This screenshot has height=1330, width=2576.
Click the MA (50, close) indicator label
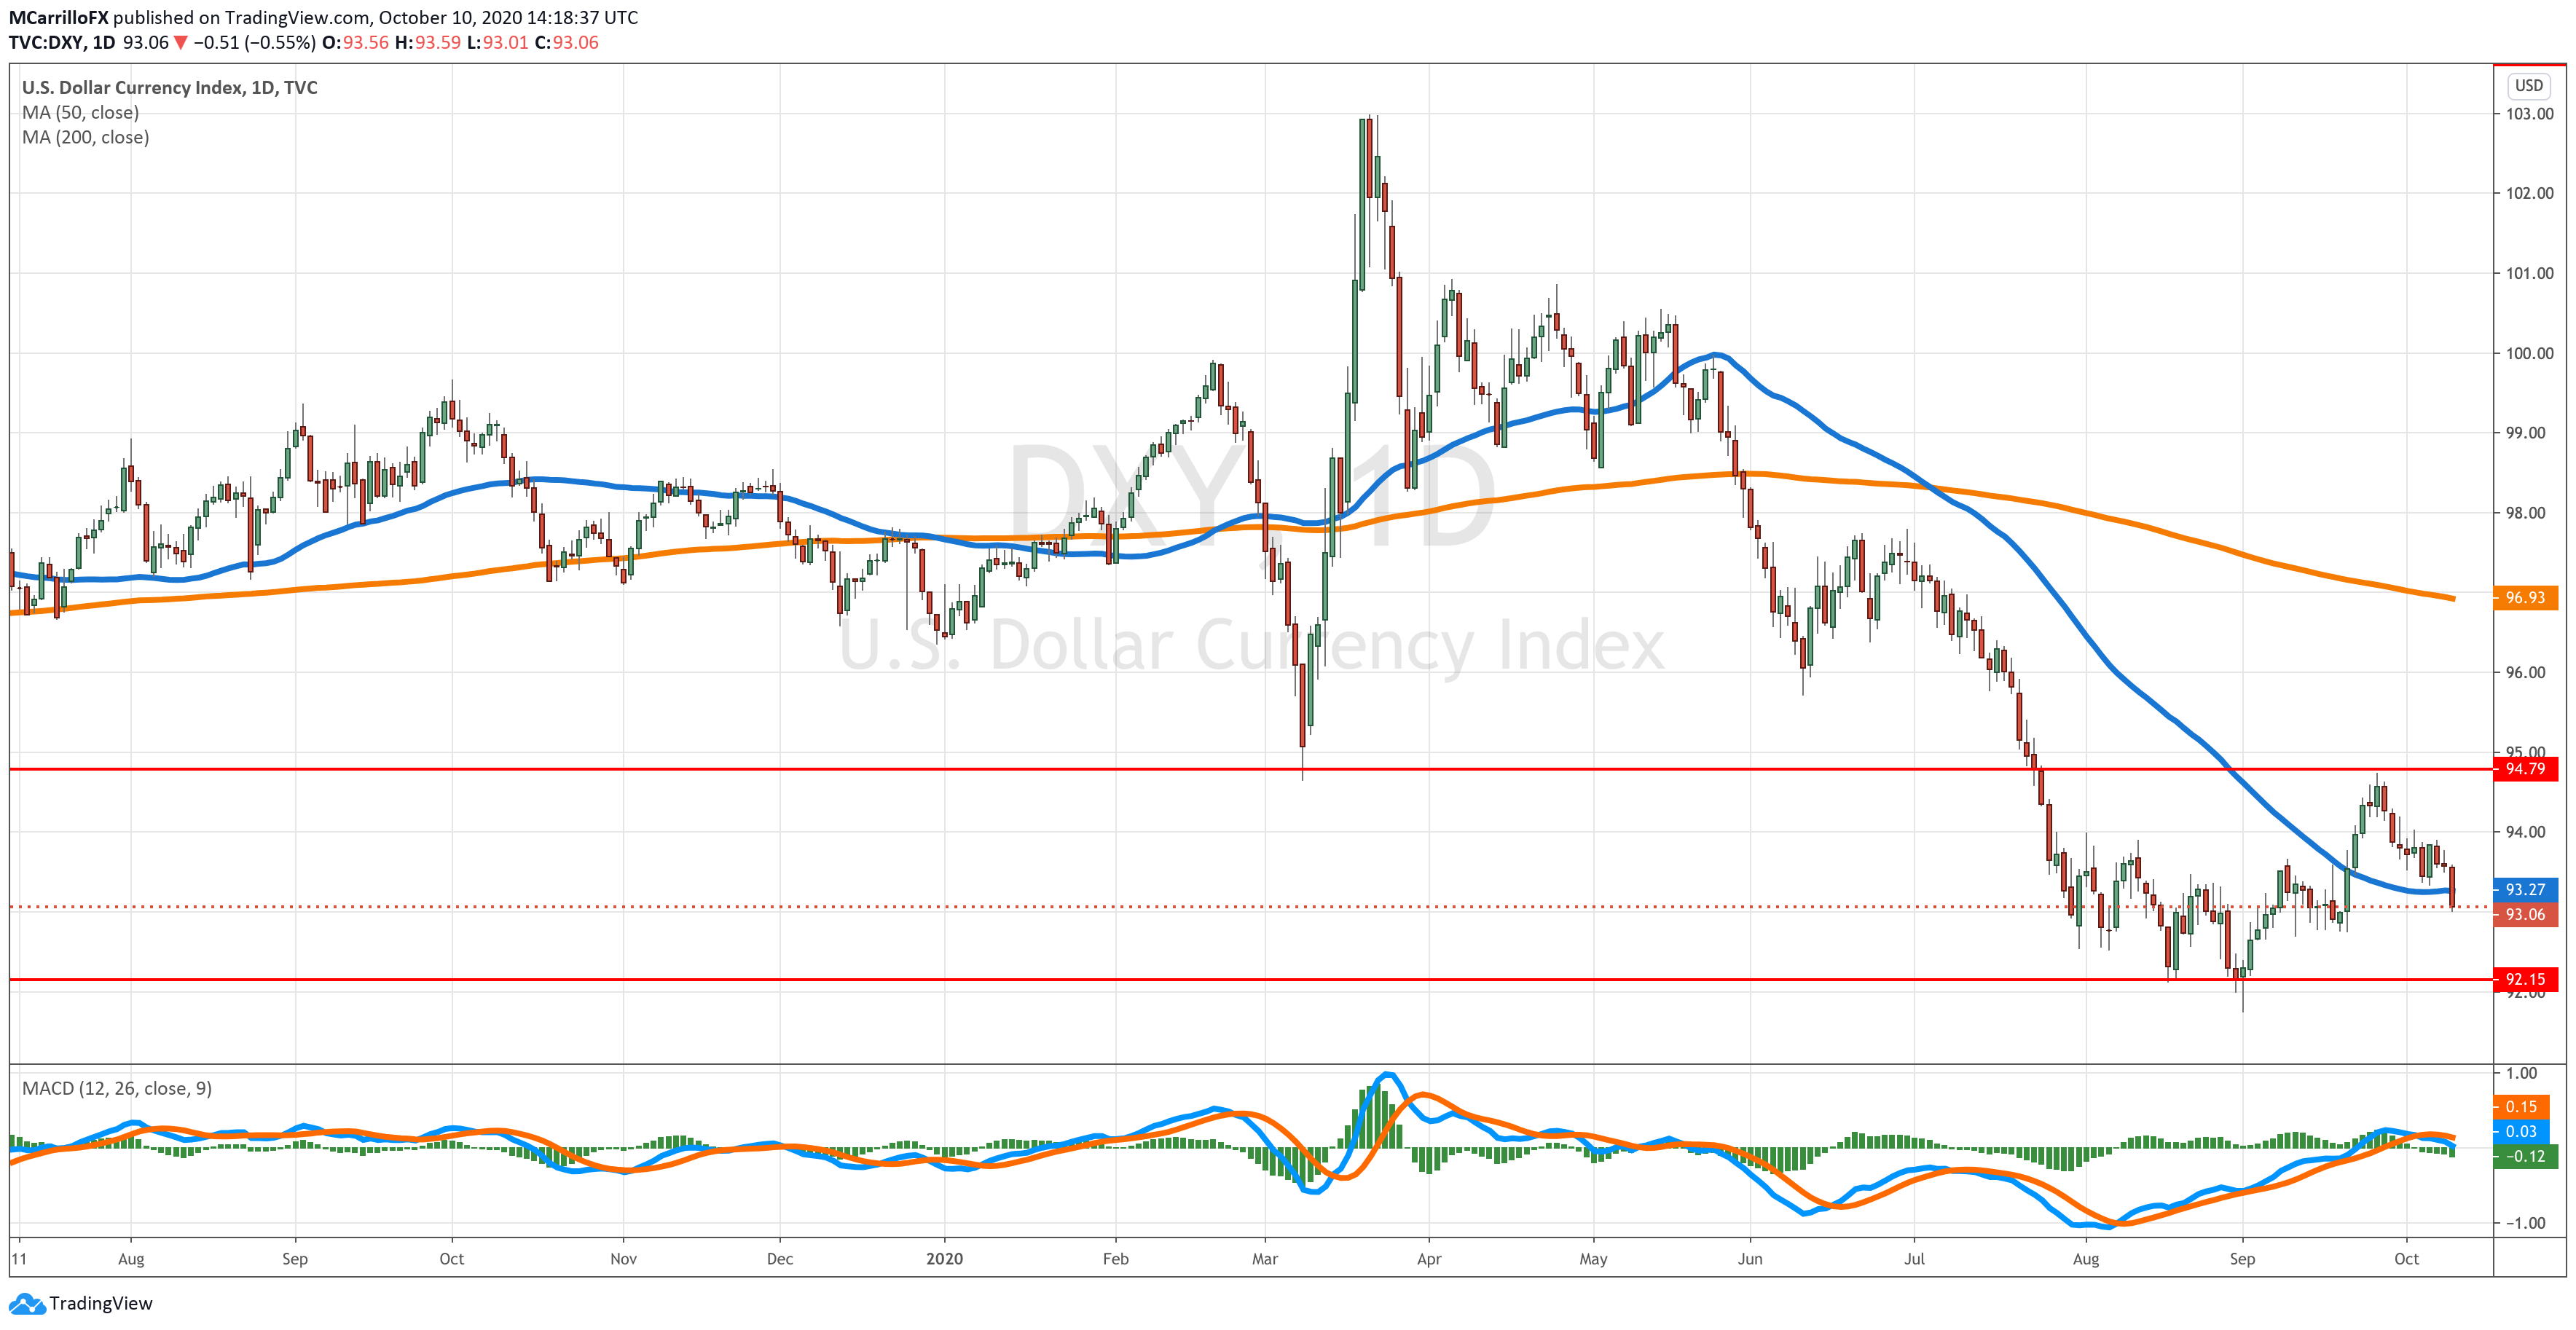81,112
